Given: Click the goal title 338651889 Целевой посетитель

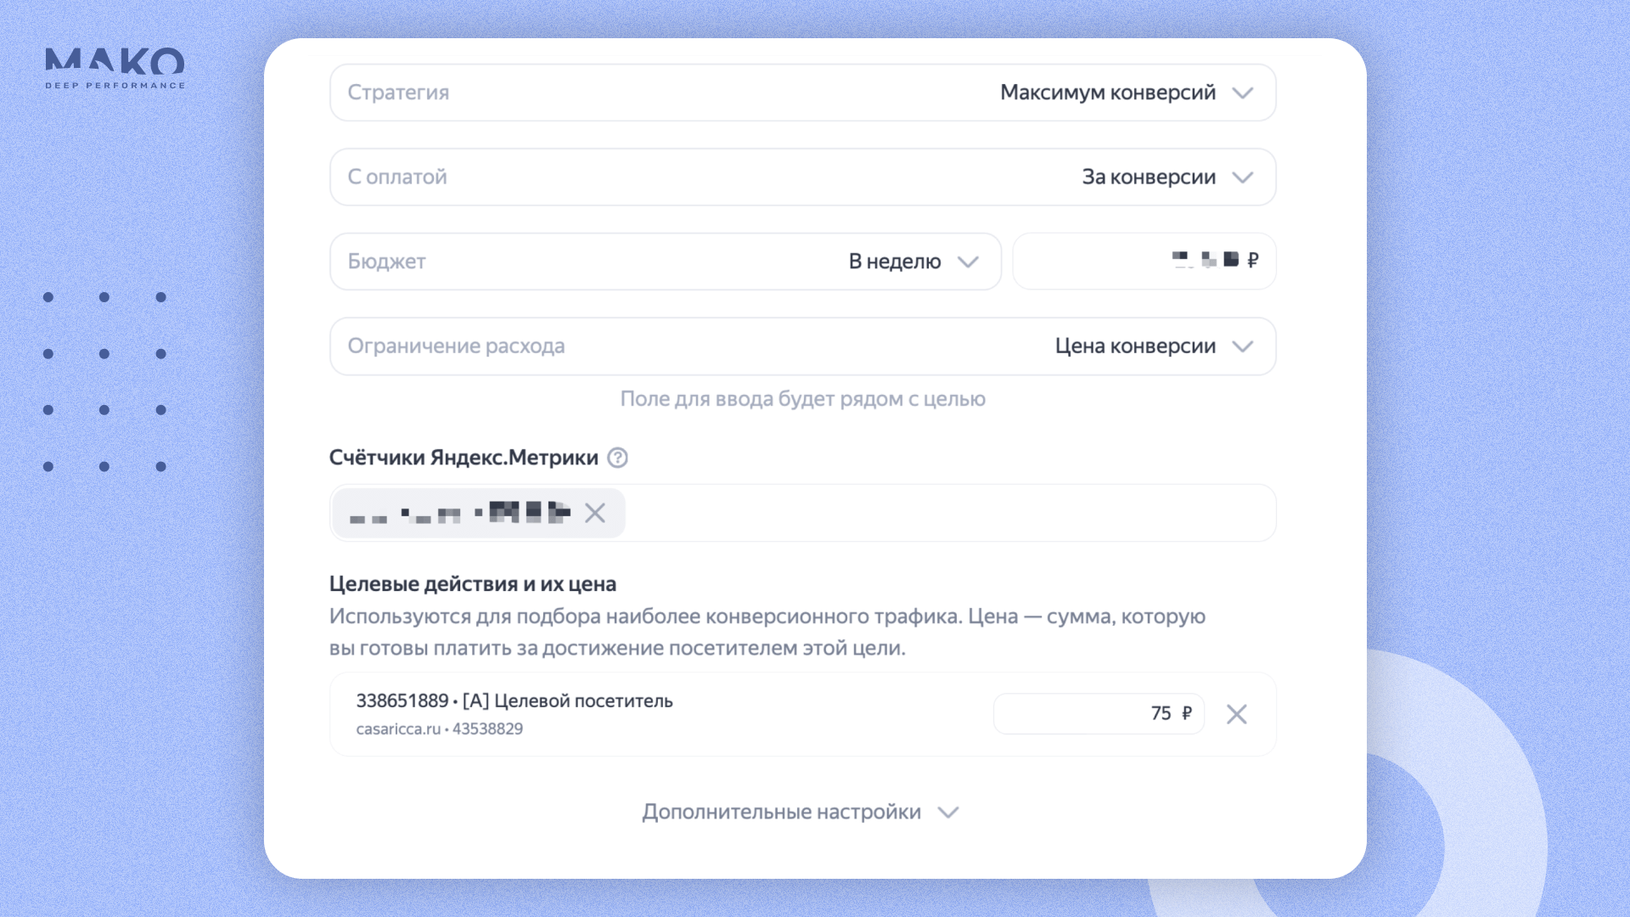Looking at the screenshot, I should (514, 700).
